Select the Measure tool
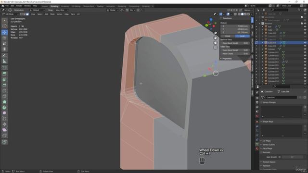Image resolution: width=308 pixels, height=173 pixels. click(x=4, y=61)
